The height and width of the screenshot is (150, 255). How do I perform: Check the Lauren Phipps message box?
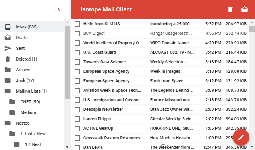tap(77, 119)
